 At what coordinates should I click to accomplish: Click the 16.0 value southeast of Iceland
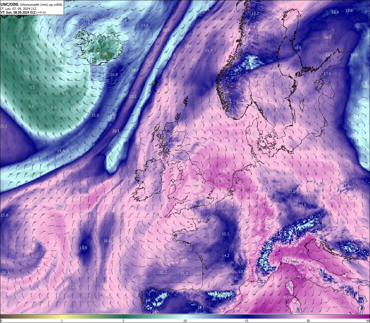[x=114, y=75]
